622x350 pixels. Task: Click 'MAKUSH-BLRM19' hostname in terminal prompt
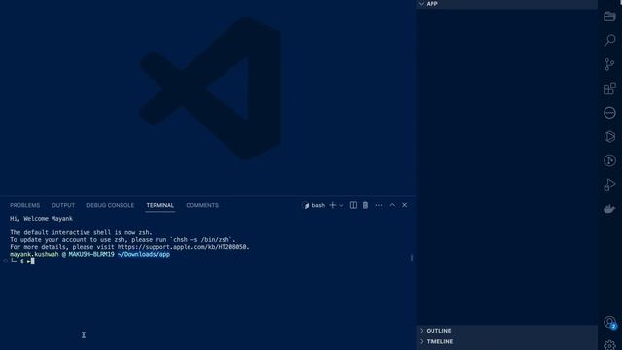(91, 254)
